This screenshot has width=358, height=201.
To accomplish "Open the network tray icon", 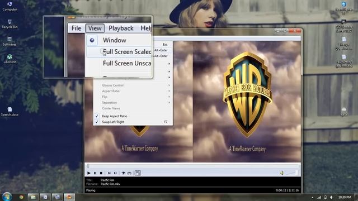I will pyautogui.click(x=319, y=197).
